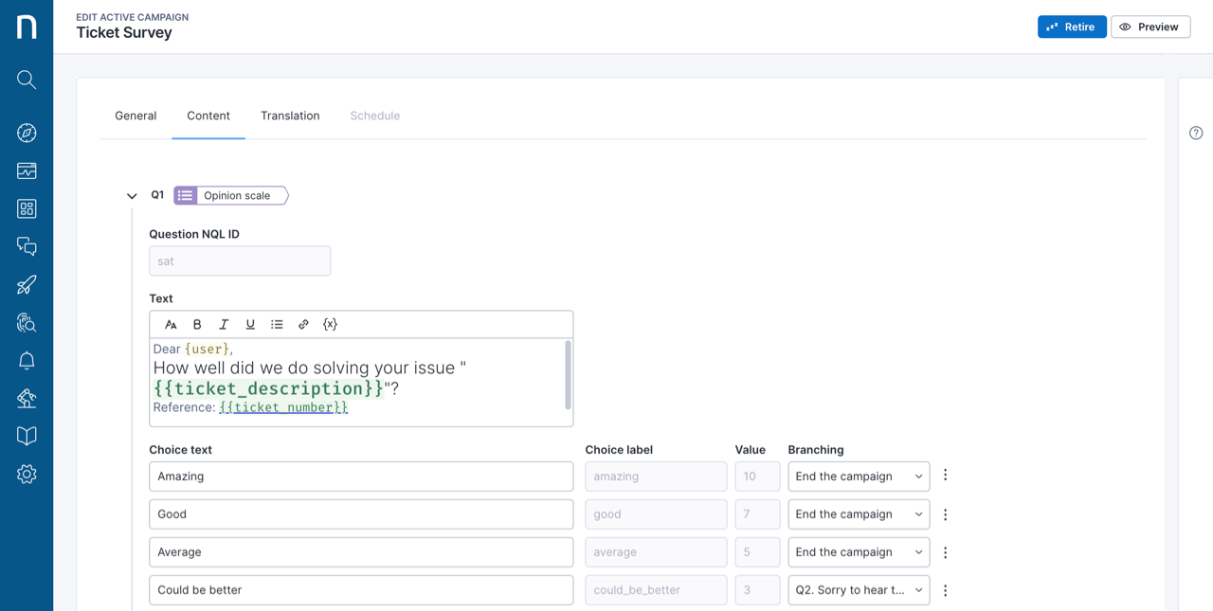Viewport: 1213px width, 611px height.
Task: Insert a variable using the {x} icon
Action: coord(330,324)
